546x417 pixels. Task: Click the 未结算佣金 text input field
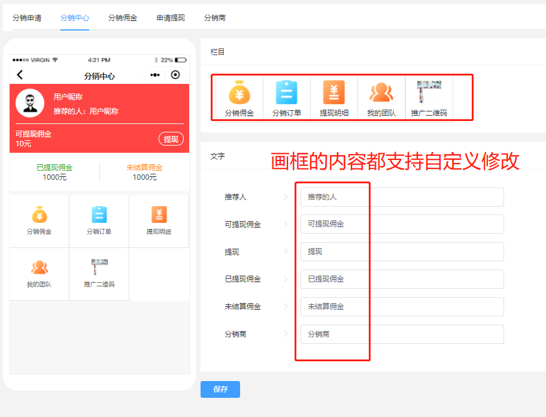(402, 307)
